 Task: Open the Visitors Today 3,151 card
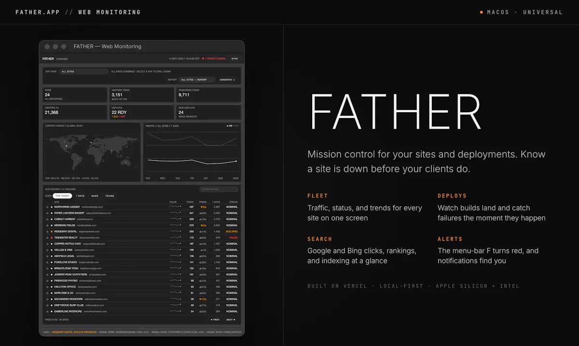pyautogui.click(x=141, y=94)
